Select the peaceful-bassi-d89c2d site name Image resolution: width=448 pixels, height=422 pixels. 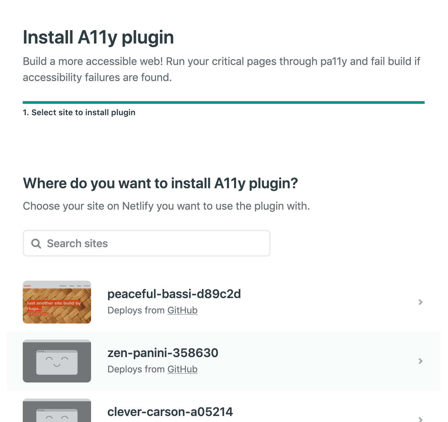pos(174,294)
